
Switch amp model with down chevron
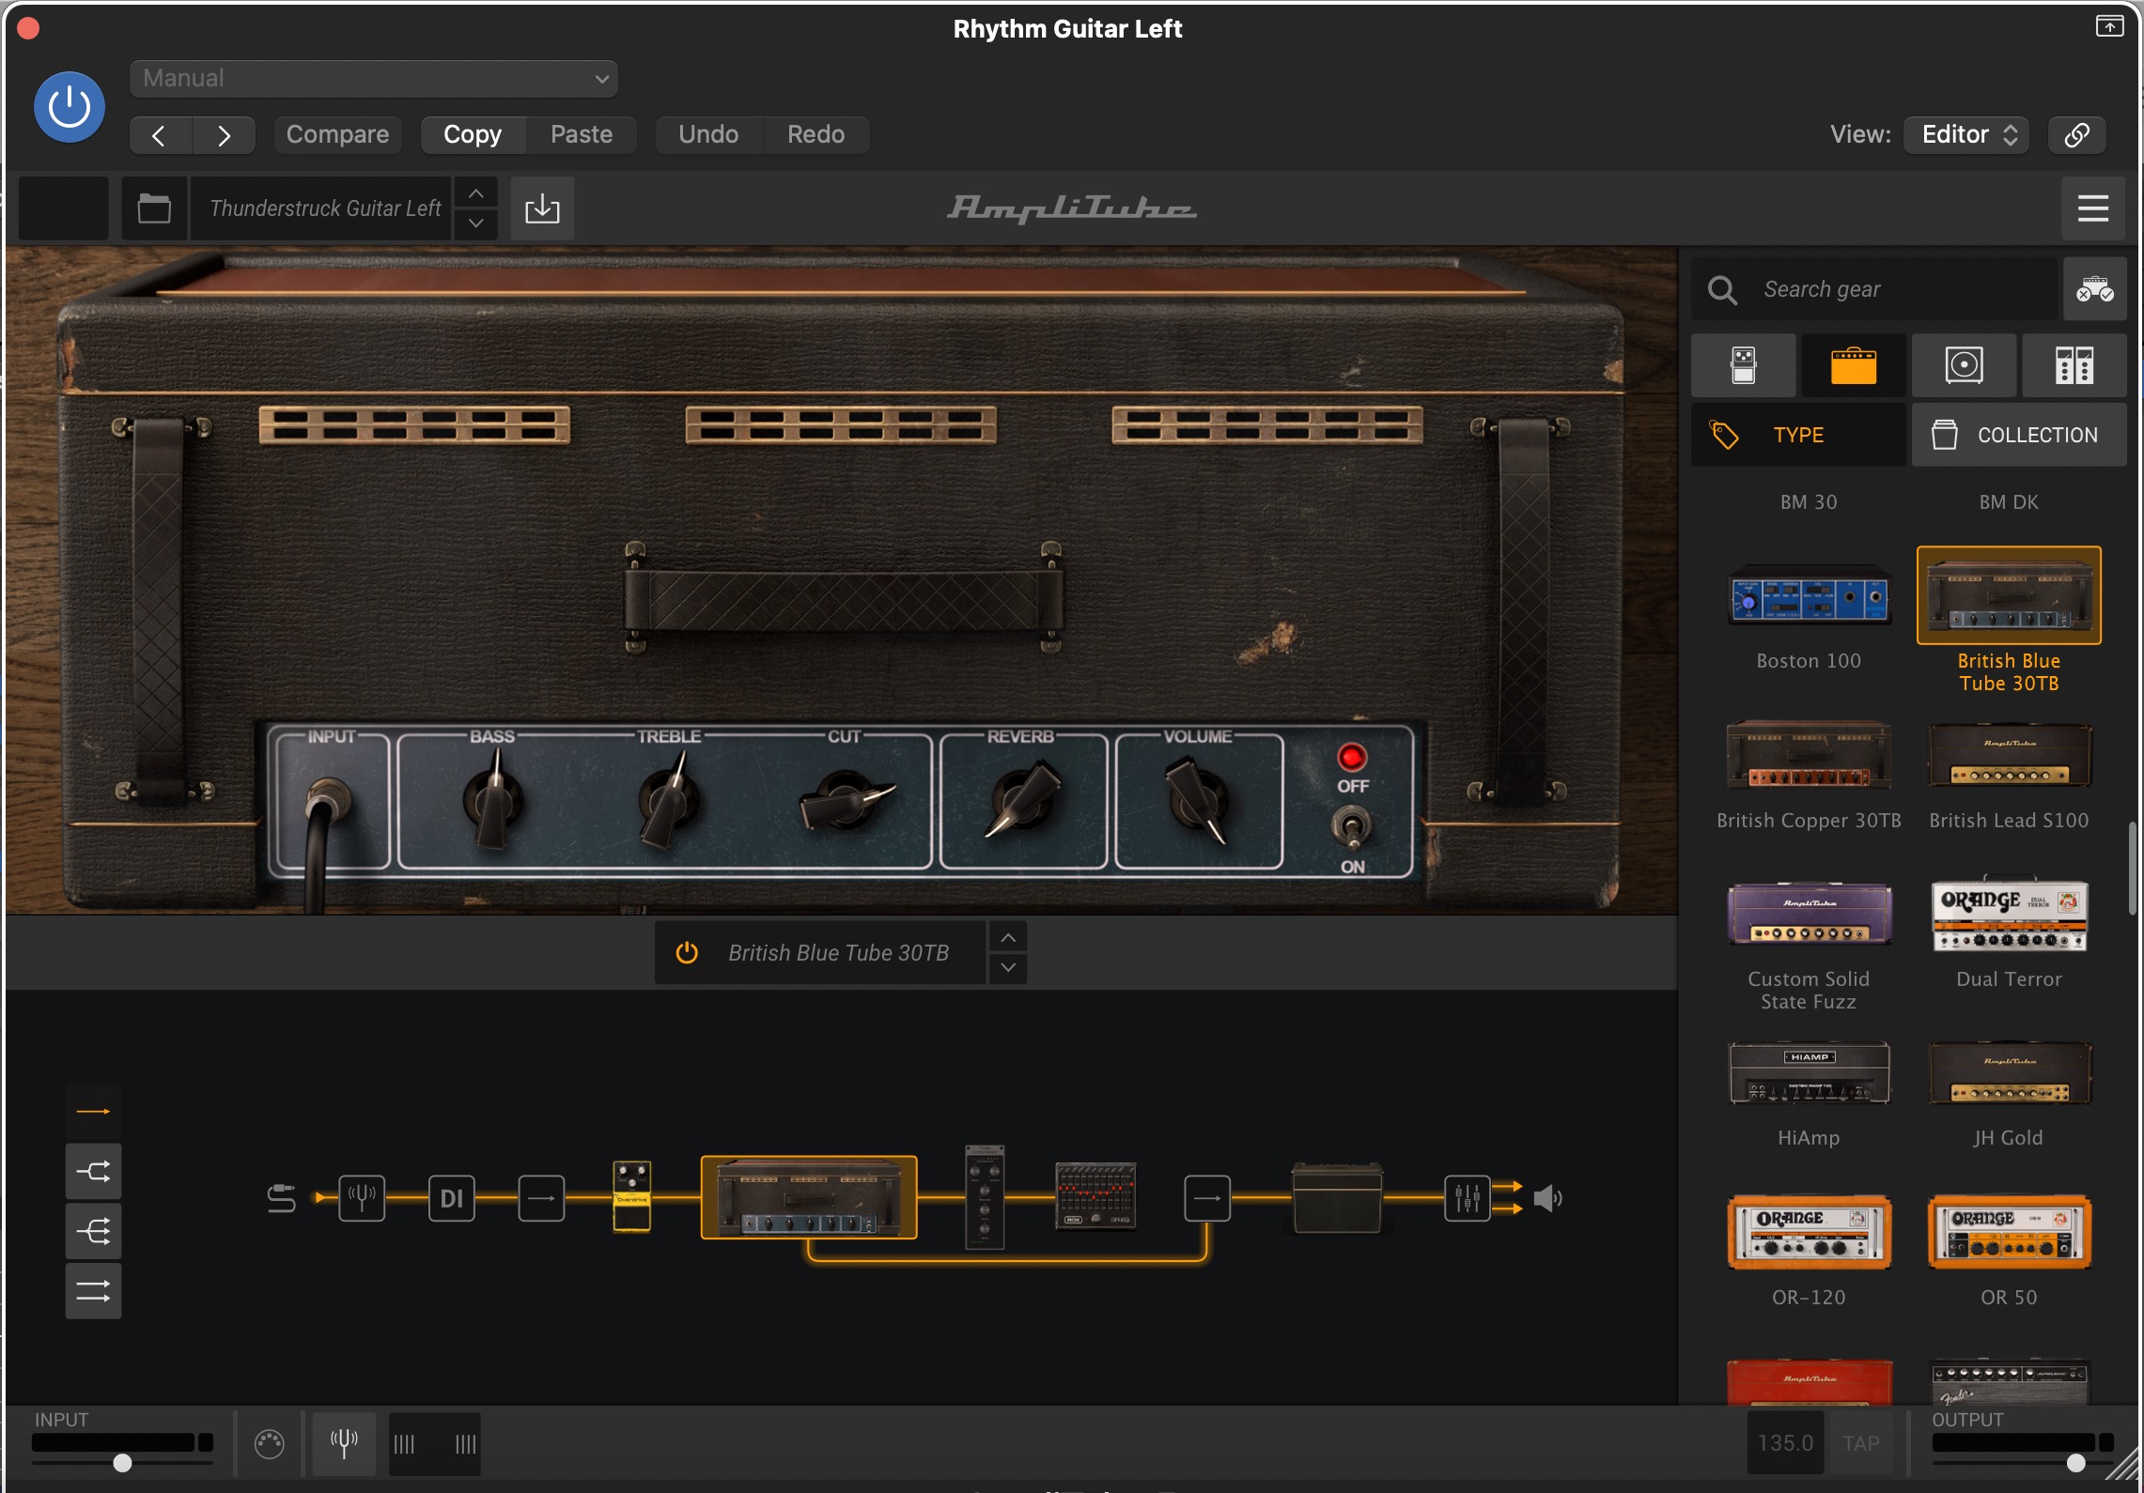(x=1007, y=967)
